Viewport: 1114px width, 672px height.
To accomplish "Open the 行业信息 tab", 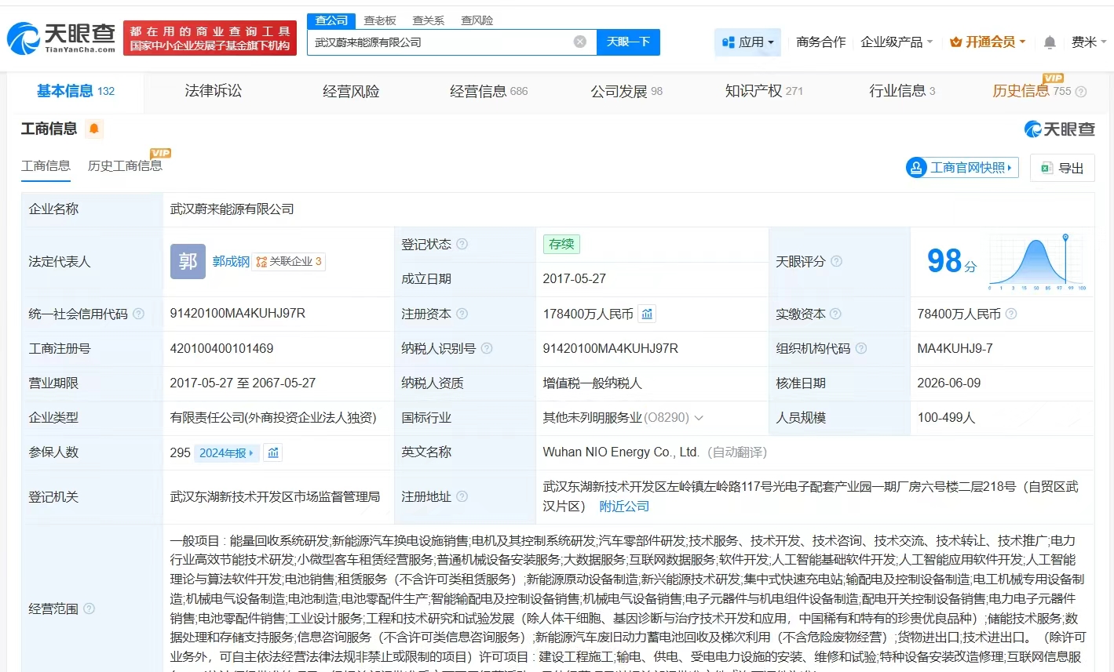I will pos(902,92).
